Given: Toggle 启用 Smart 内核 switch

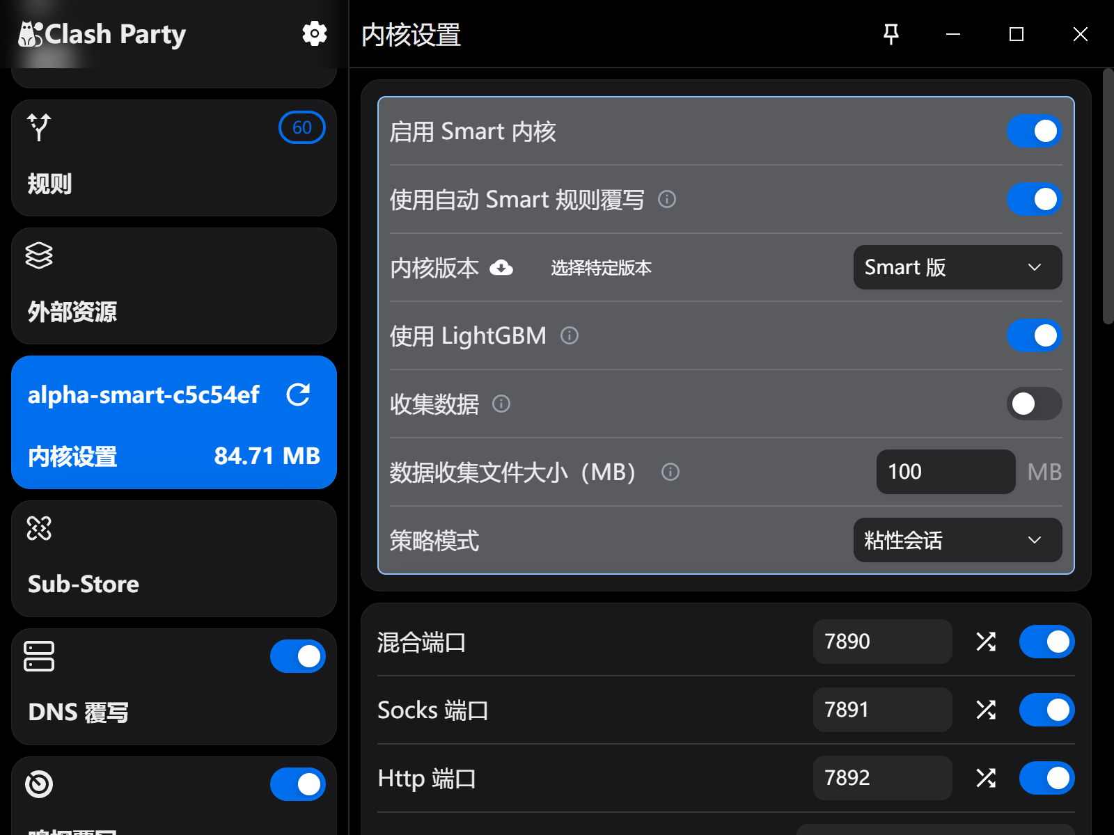Looking at the screenshot, I should (1034, 131).
